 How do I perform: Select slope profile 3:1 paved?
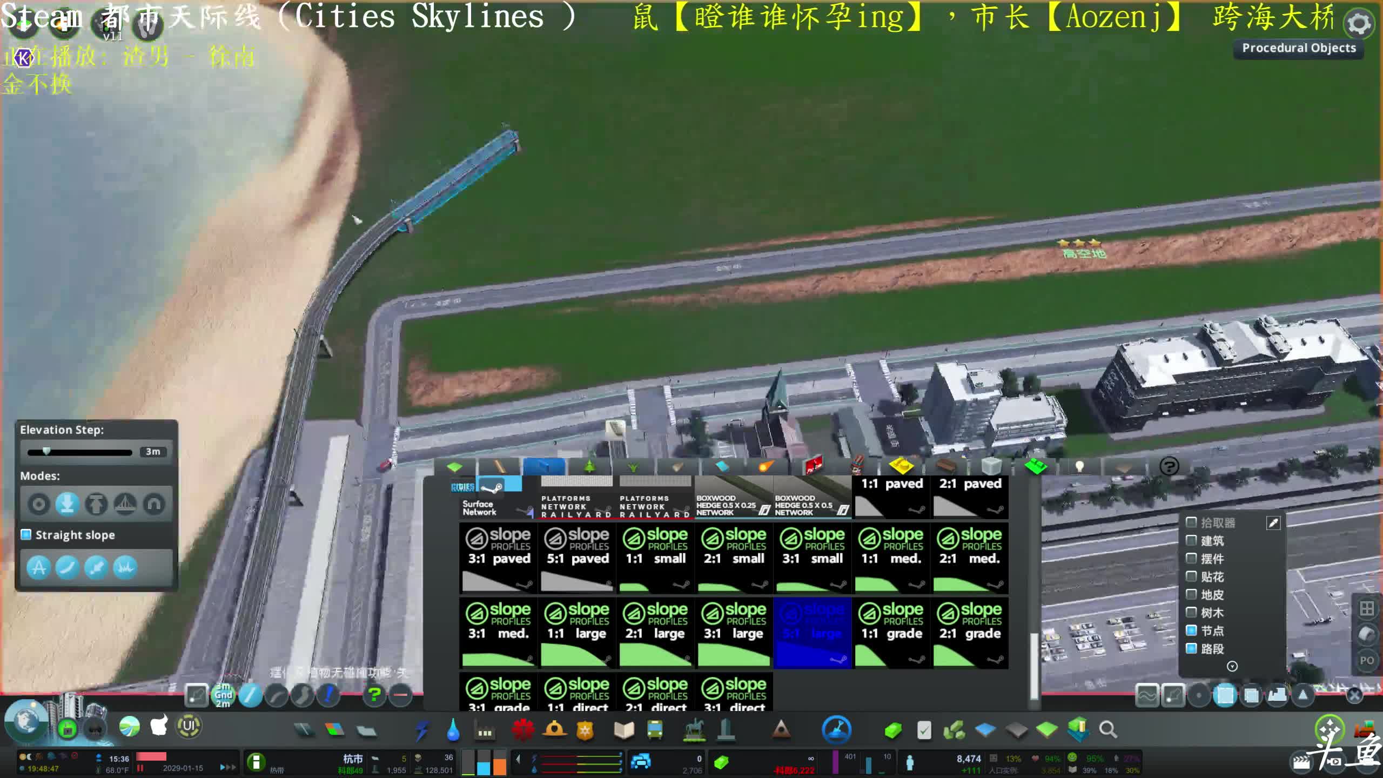tap(498, 558)
